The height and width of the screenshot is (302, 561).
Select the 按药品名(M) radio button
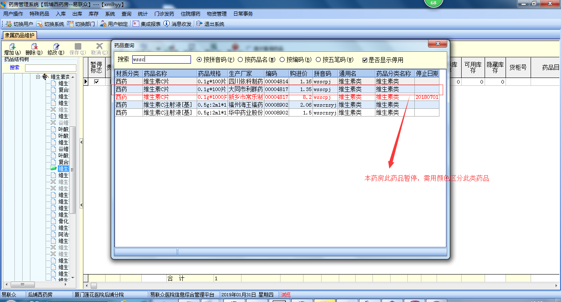click(x=240, y=59)
